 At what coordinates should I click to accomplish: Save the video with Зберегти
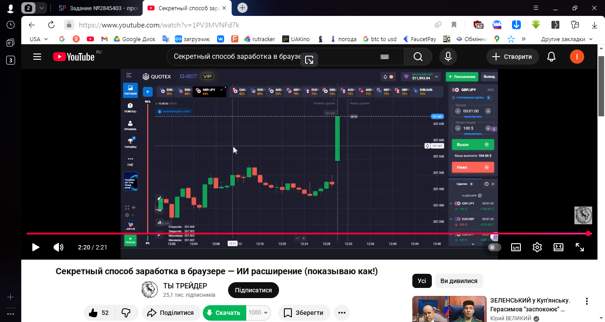tap(304, 313)
